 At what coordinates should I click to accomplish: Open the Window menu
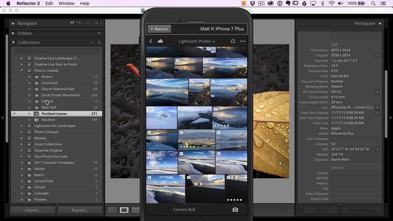[x=66, y=3]
